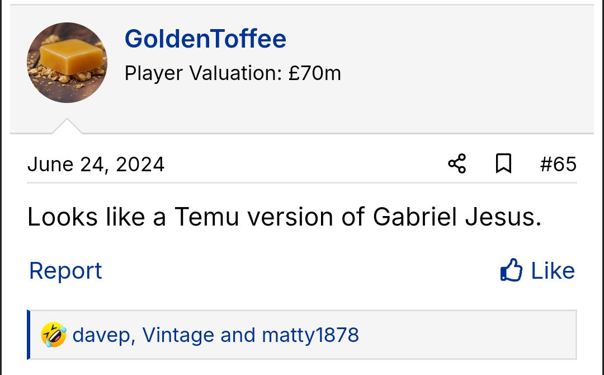This screenshot has width=604, height=375.
Task: Click the speech-bubble pointer below the avatar
Action: [67, 127]
